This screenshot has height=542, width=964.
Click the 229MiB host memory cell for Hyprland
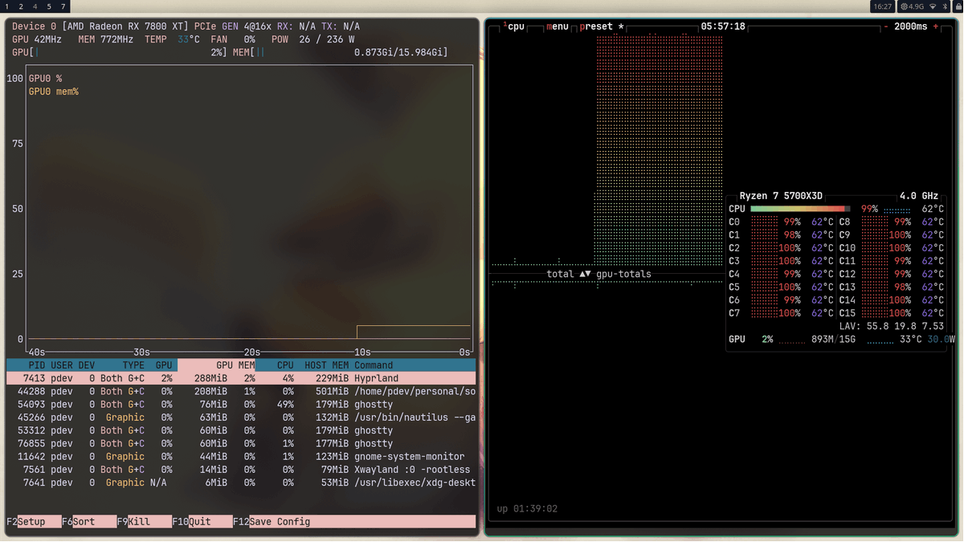click(332, 378)
